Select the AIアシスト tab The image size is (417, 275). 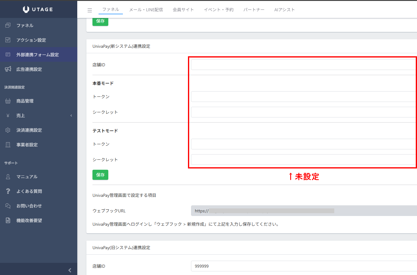[x=284, y=10]
